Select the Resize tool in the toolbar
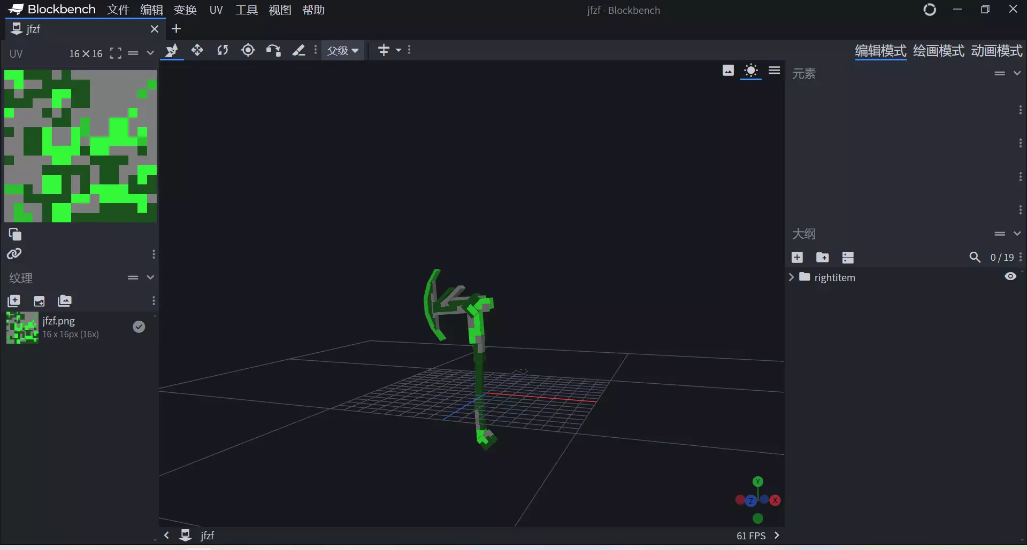Screen dimensions: 1027x550 point(172,50)
